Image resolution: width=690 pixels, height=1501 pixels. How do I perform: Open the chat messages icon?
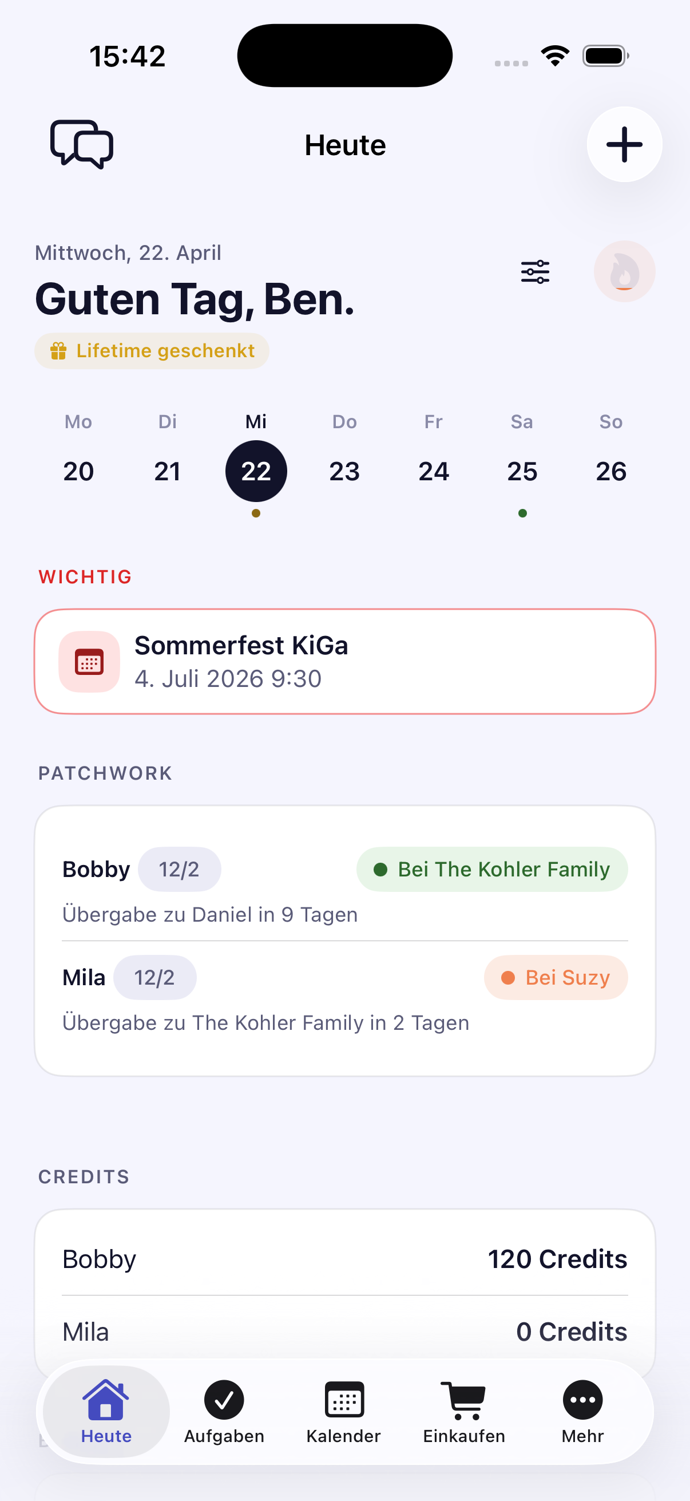point(81,144)
